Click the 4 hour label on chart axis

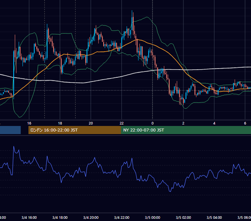pyautogui.click(x=214, y=123)
